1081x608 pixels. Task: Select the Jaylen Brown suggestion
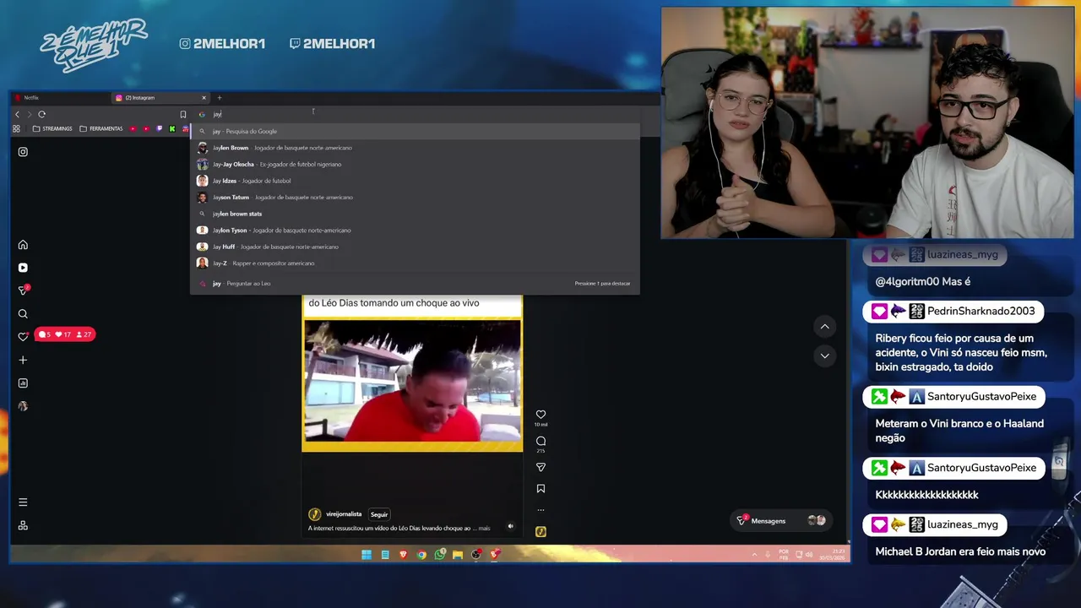point(415,148)
